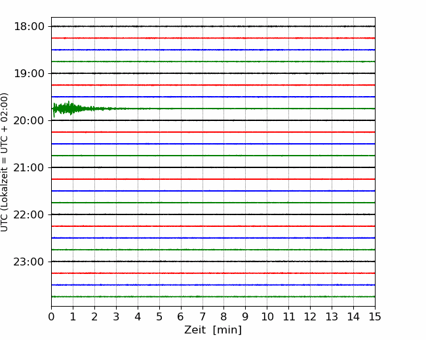Click the x-axis tick label 5
Image resolution: width=426 pixels, height=340 pixels.
point(159,316)
